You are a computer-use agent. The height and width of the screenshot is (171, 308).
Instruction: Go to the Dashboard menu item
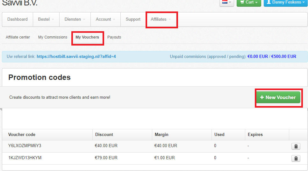point(18,19)
